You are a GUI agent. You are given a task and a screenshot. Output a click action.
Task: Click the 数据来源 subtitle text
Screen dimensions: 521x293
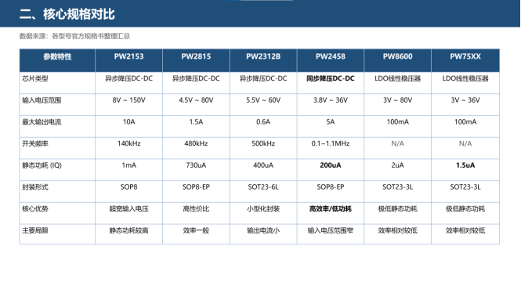[x=74, y=36]
